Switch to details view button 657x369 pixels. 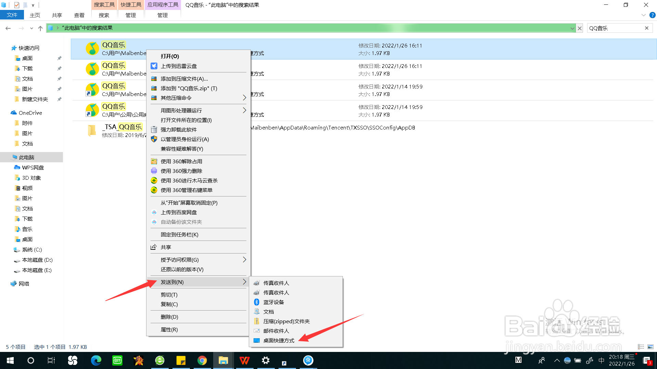(641, 347)
